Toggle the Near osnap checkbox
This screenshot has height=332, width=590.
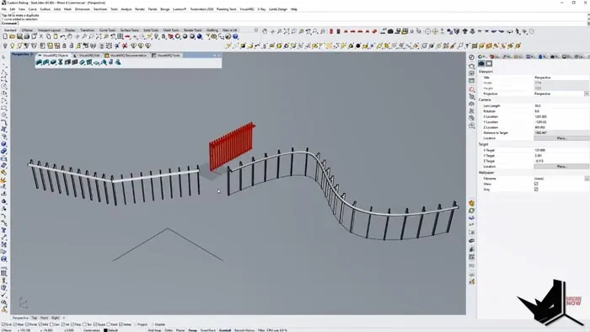click(15, 324)
